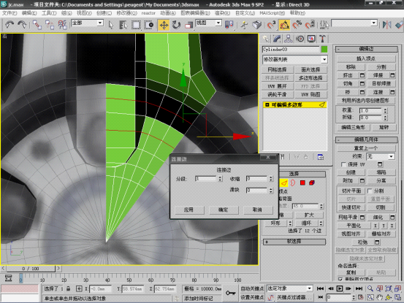Image resolution: width=404 pixels, height=303 pixels.
Task: Toggle the 分割 checkbox beside 切片平面
Action: coord(370,191)
